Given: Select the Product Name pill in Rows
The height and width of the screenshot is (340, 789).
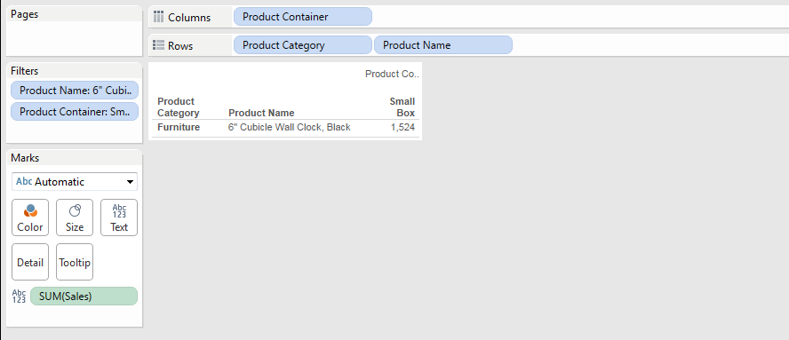Looking at the screenshot, I should click(442, 45).
